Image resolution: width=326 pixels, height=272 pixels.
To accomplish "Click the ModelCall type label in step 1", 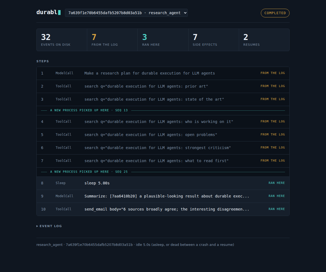I will [64, 73].
